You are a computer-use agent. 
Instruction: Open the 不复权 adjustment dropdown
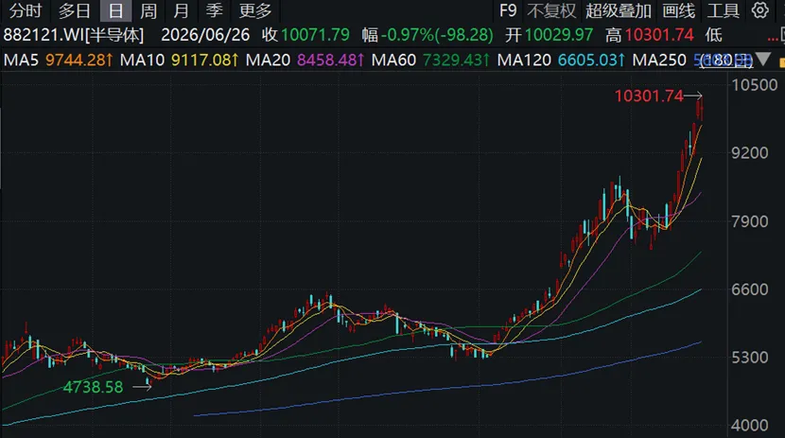(x=551, y=10)
